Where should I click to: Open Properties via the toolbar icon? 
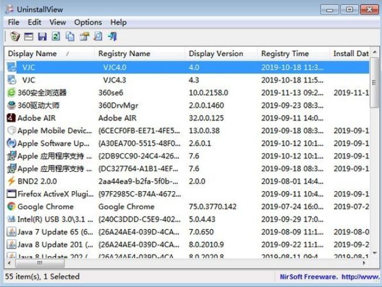pyautogui.click(x=84, y=37)
